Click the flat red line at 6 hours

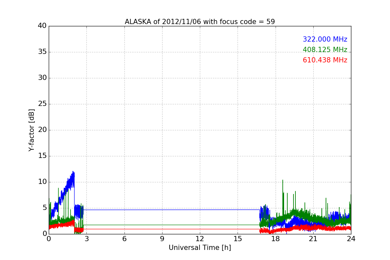click(124, 229)
